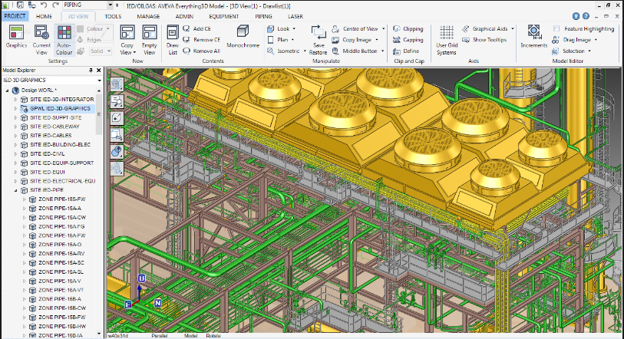The height and width of the screenshot is (339, 624).
Task: Toggle Clipping in Clip and Cap
Action: click(408, 28)
